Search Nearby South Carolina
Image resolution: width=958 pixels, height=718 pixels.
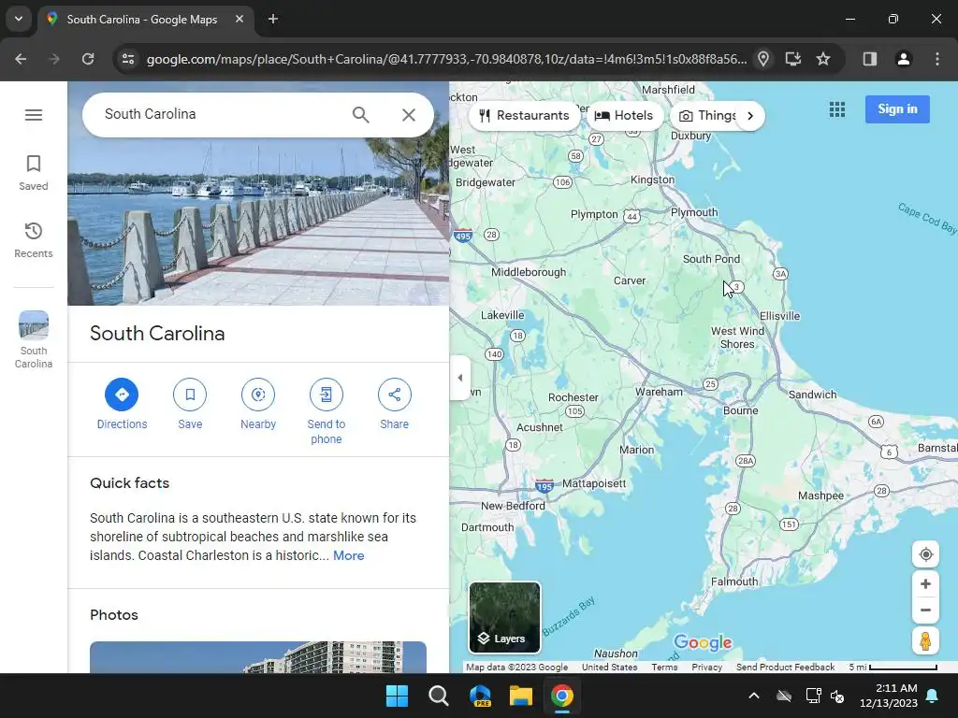[x=258, y=404]
